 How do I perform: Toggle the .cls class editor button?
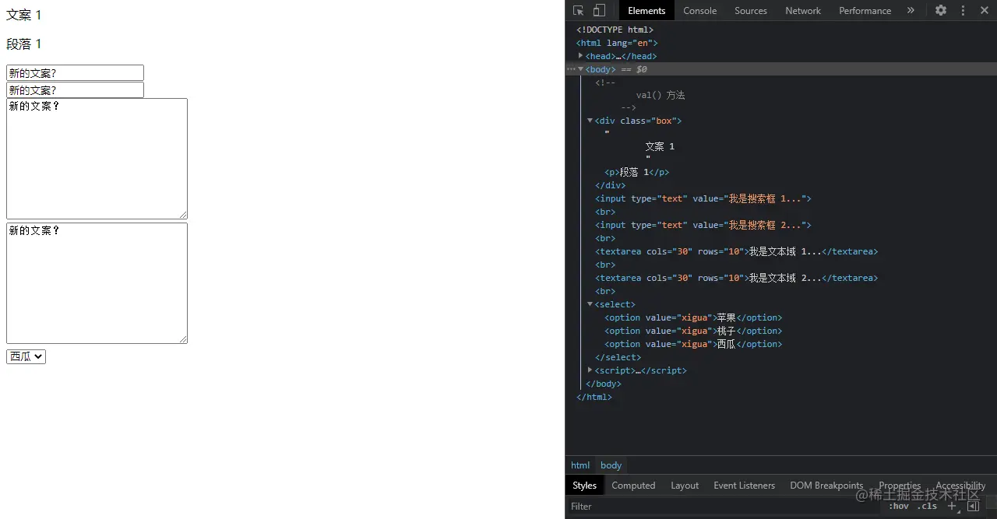pyautogui.click(x=927, y=506)
